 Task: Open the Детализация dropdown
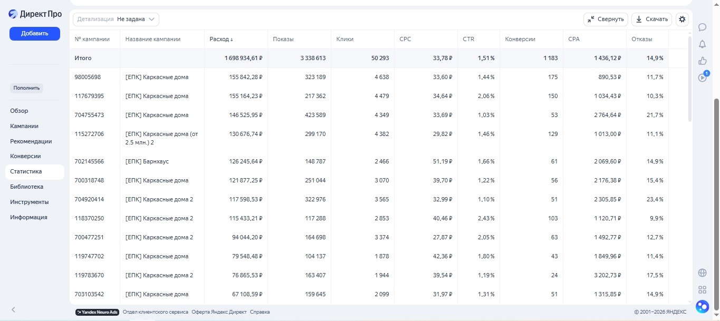116,20
